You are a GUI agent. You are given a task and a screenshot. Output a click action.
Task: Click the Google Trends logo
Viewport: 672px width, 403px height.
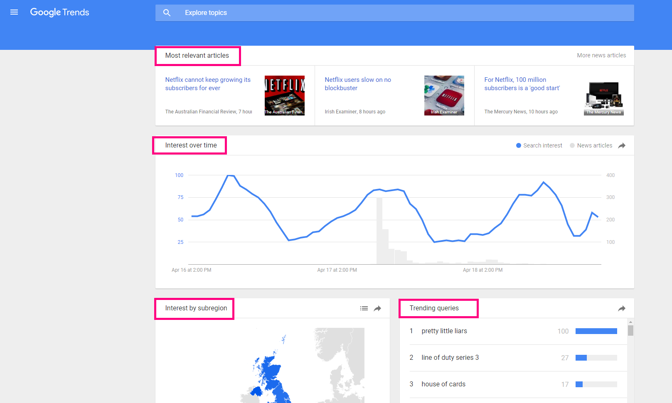(59, 12)
